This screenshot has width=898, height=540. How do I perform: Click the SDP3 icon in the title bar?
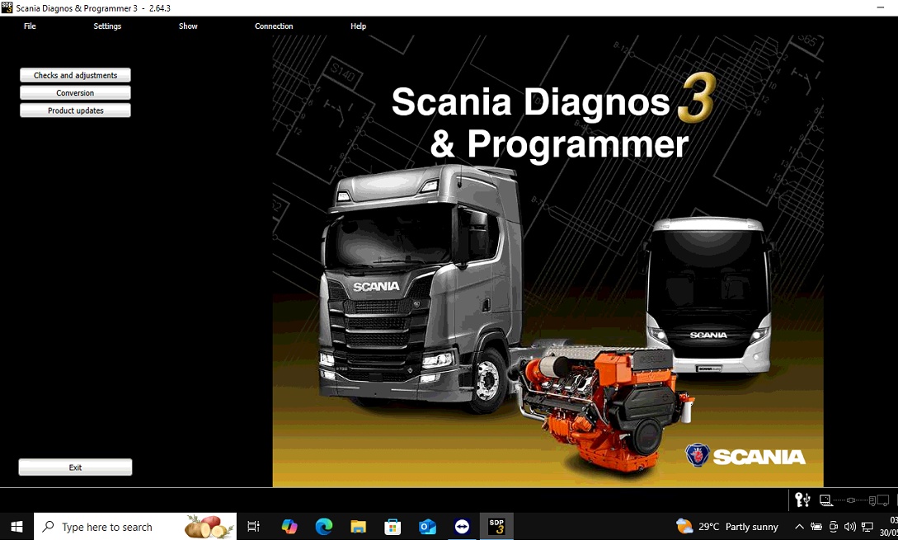[7, 7]
